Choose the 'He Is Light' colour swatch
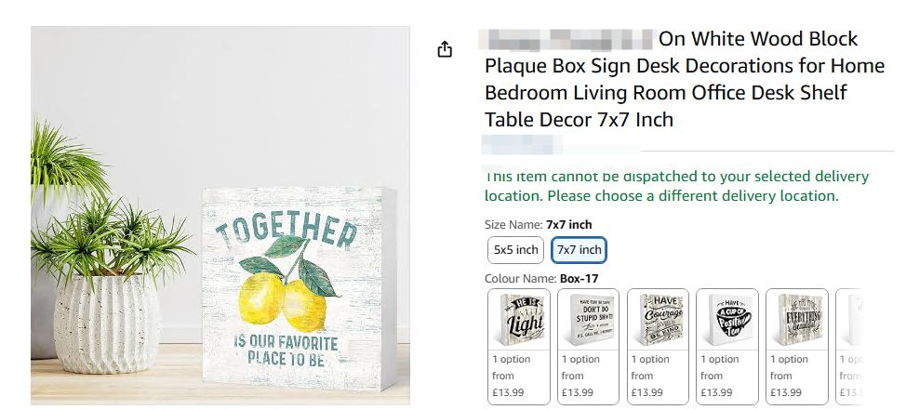Screen dimensions: 906x410 519,320
